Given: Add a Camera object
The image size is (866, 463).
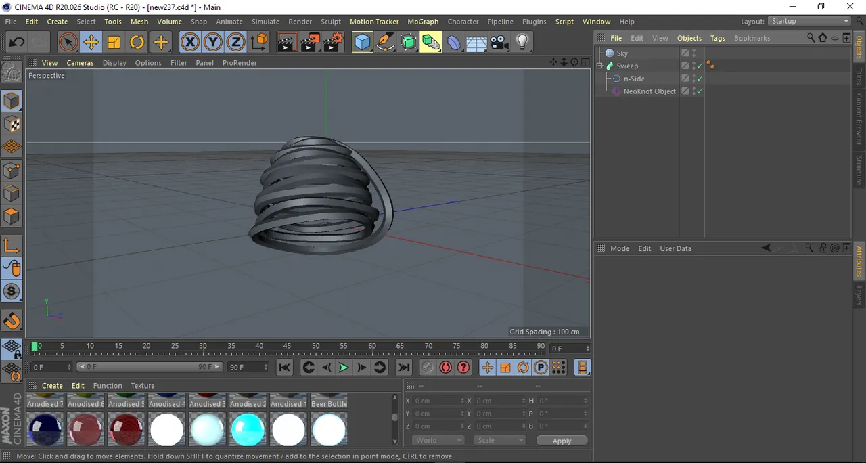Looking at the screenshot, I should point(499,43).
